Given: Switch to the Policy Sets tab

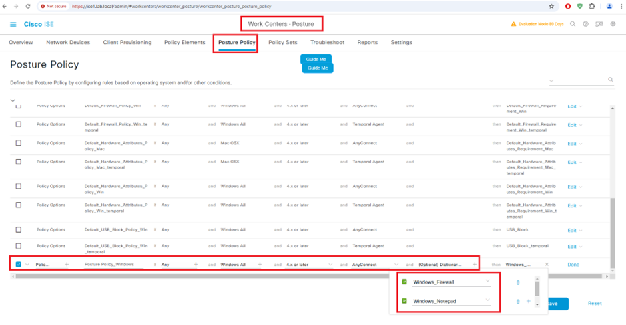Looking at the screenshot, I should point(282,43).
